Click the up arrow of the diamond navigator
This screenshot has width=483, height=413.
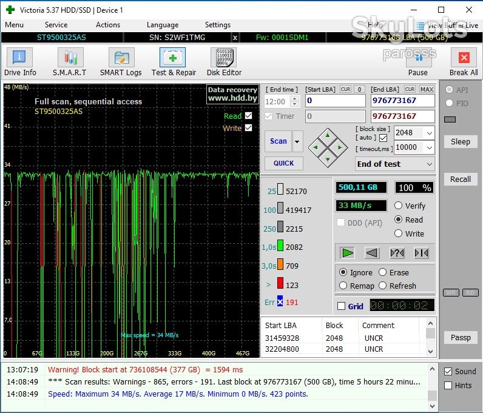coord(328,135)
